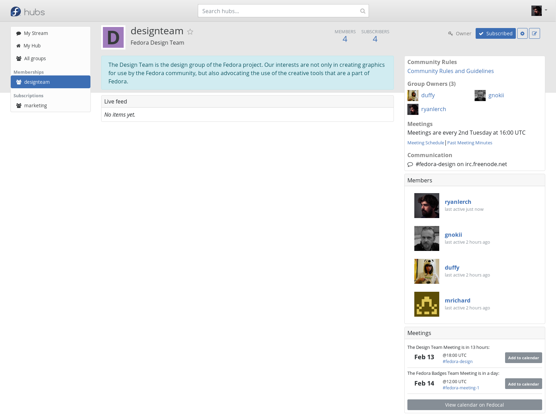Click gnokii's small owner avatar
The height and width of the screenshot is (416, 556).
click(x=480, y=96)
